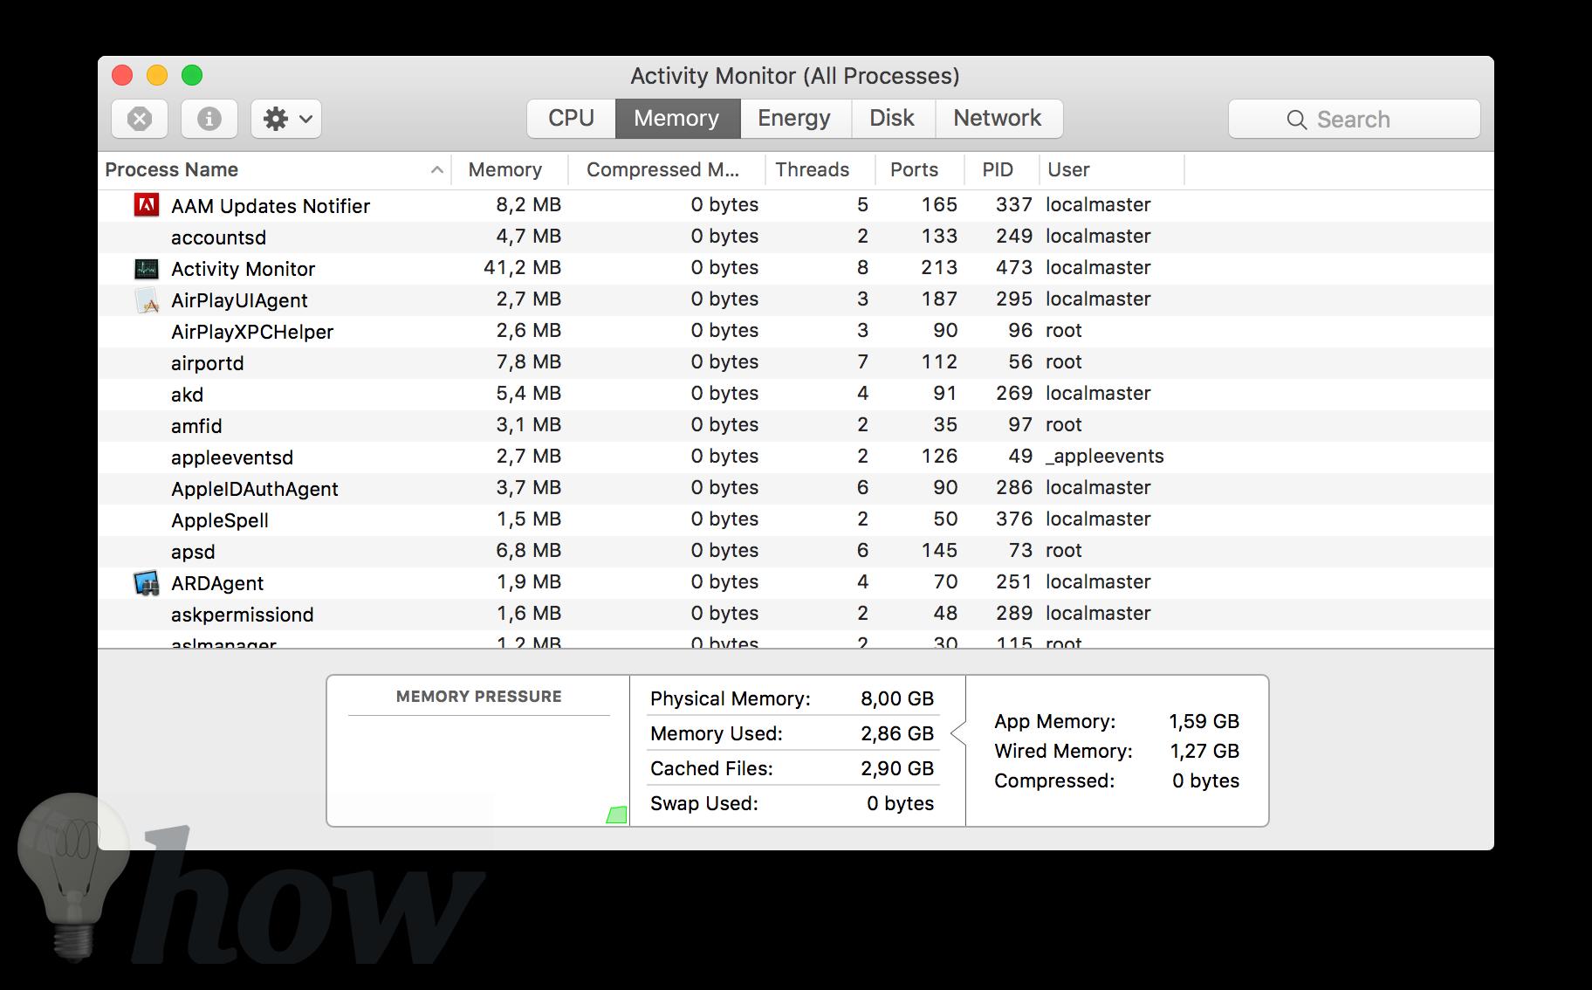Click the Cached Files row
Screen dimensions: 1592x990
click(793, 768)
